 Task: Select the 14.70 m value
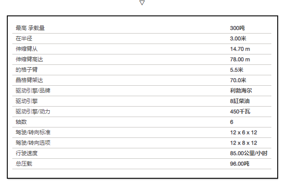240,49
